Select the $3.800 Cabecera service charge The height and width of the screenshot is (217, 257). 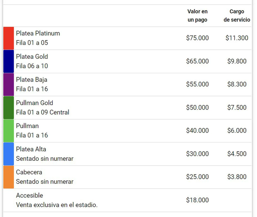click(237, 177)
